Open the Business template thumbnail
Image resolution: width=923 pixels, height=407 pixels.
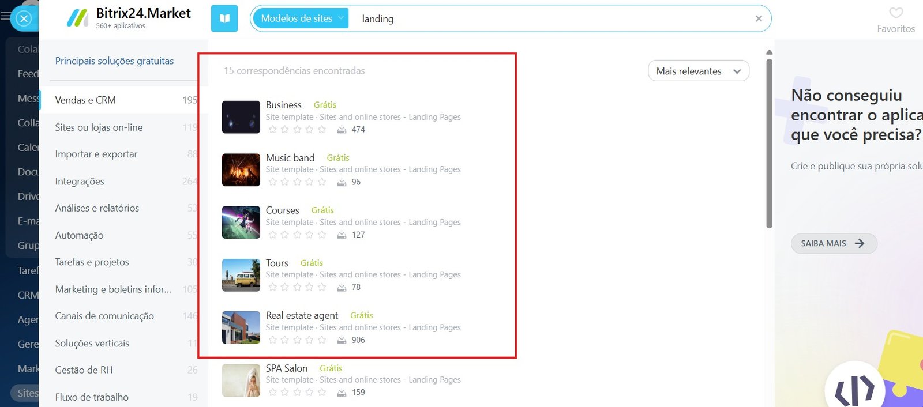[x=241, y=117]
